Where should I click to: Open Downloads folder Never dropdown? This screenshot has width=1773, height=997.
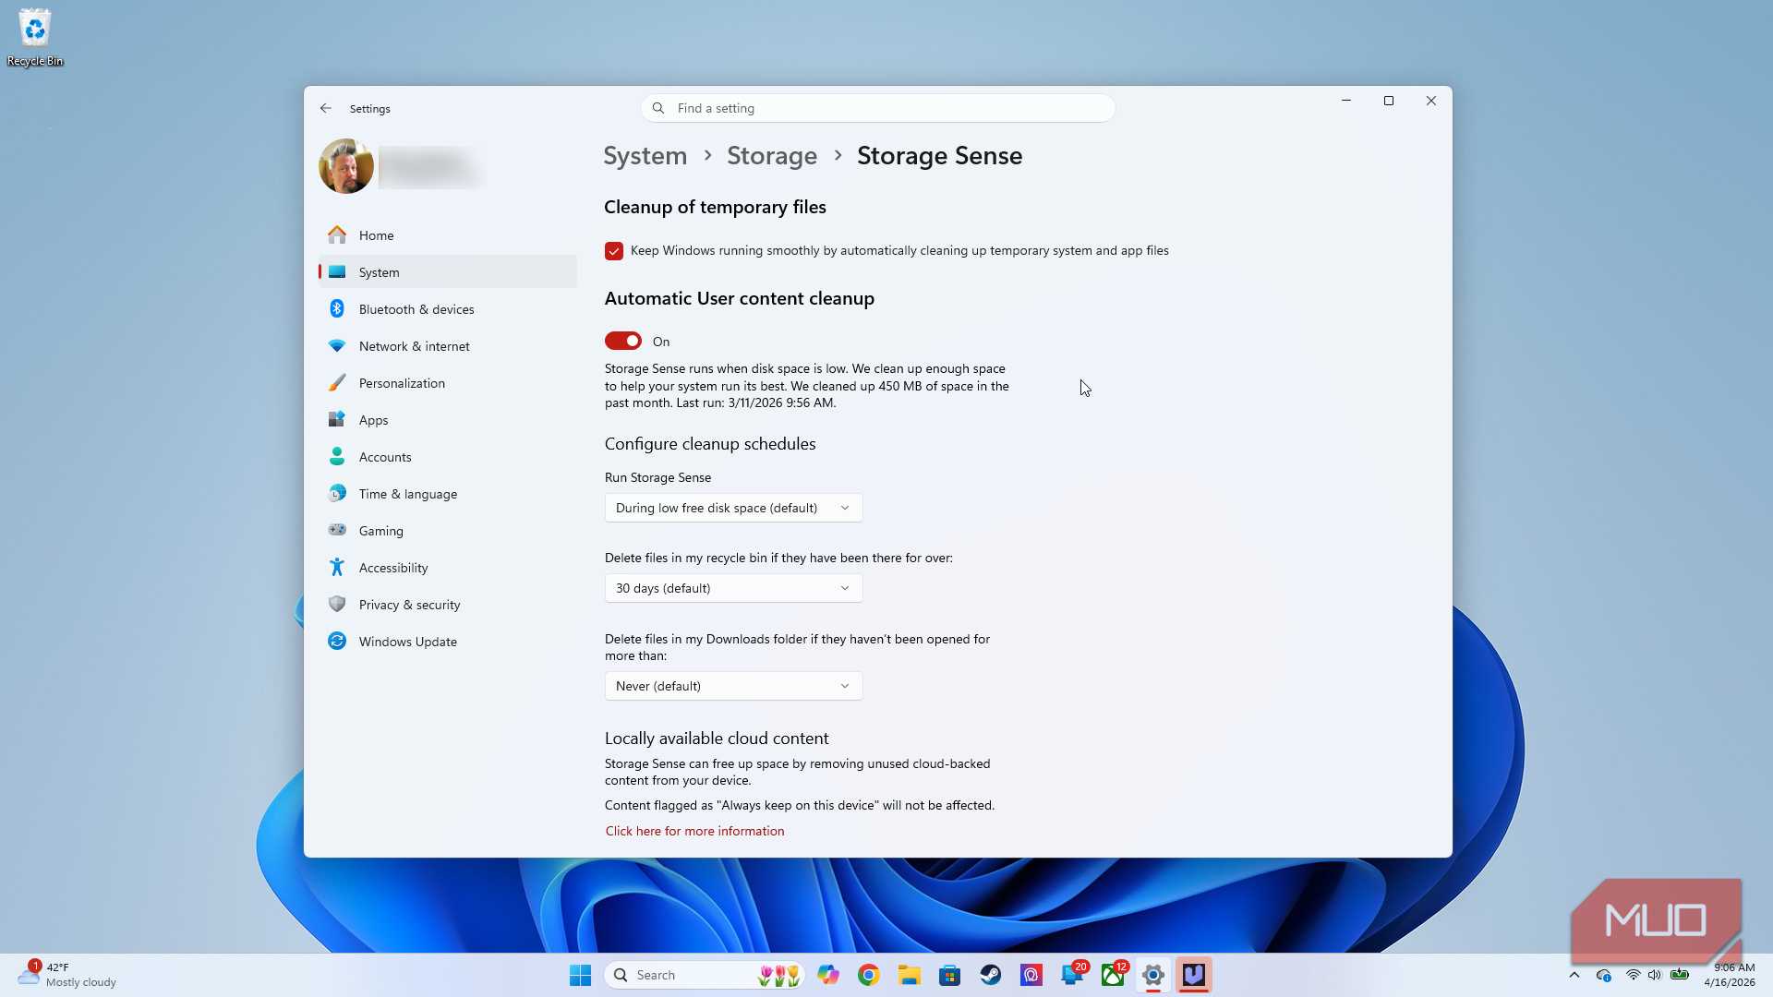[x=733, y=686]
